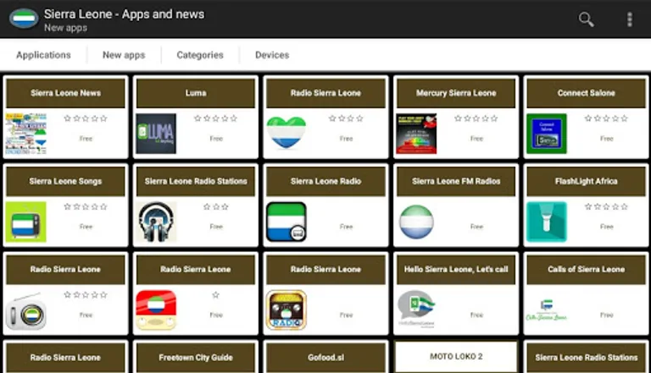Select the Sierra Leone Radio title
The width and height of the screenshot is (651, 373).
[325, 182]
